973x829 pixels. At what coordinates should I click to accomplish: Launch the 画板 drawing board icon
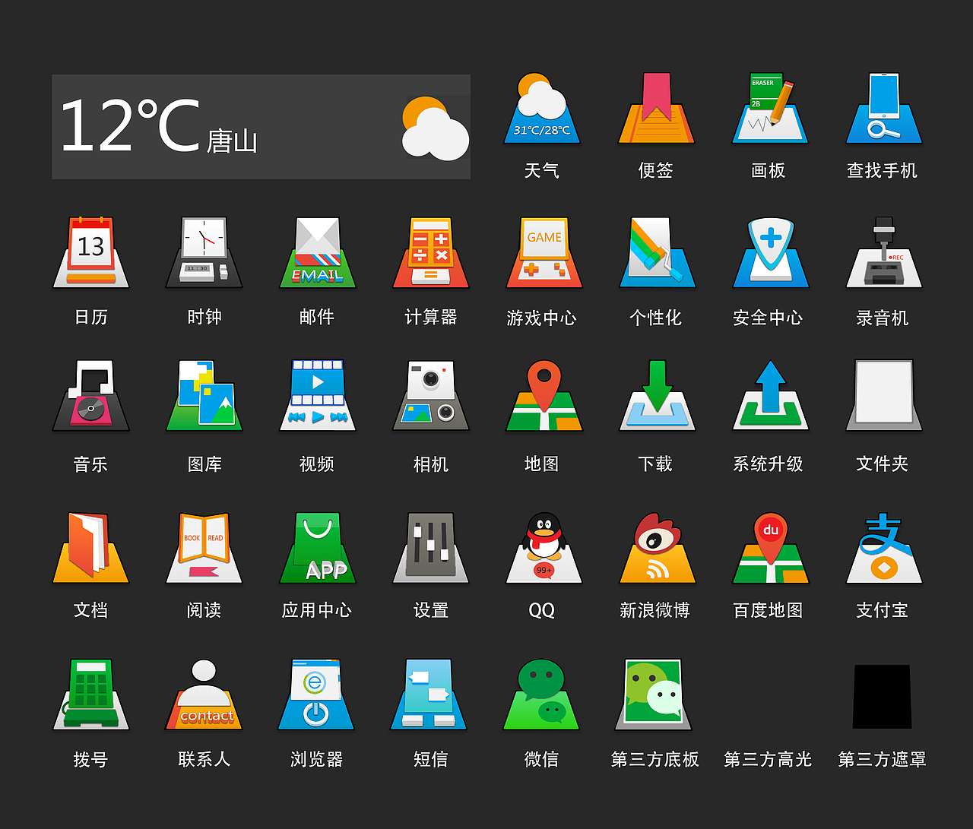(769, 108)
